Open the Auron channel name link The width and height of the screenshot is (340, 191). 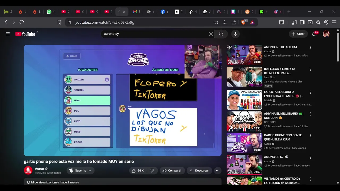[x=39, y=169]
